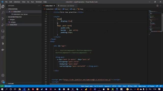Open the Selection menu

tap(17, 2)
